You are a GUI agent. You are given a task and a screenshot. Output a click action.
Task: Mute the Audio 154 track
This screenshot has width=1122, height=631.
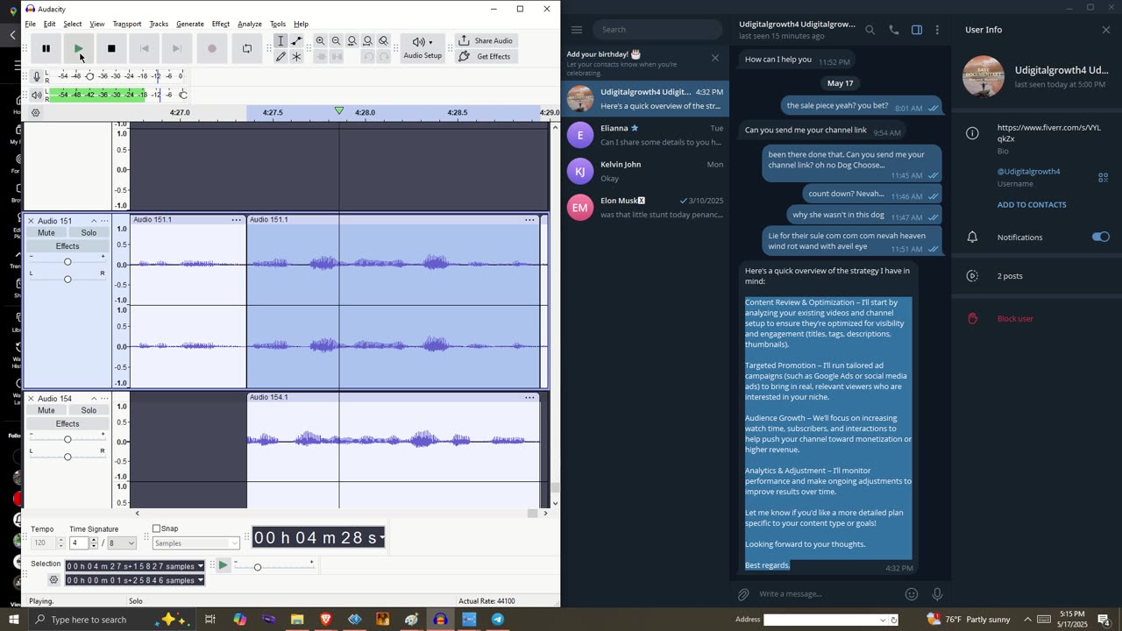[46, 410]
